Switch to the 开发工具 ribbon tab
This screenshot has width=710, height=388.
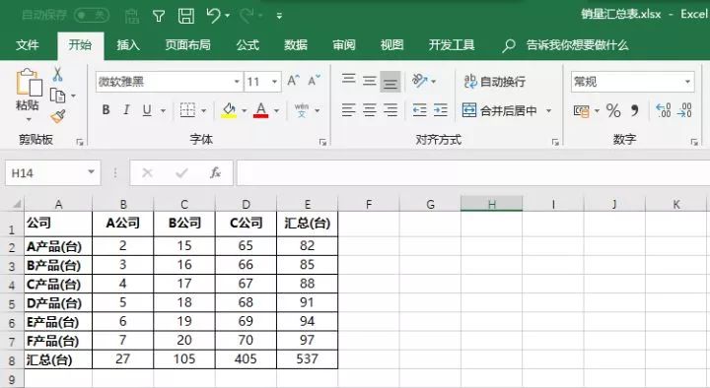(x=452, y=44)
